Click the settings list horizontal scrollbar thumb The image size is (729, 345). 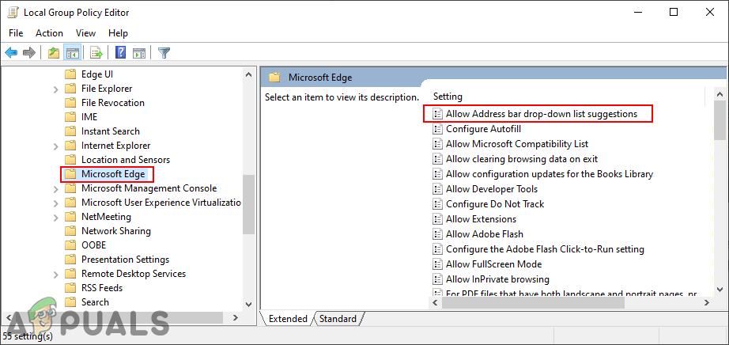[533, 302]
